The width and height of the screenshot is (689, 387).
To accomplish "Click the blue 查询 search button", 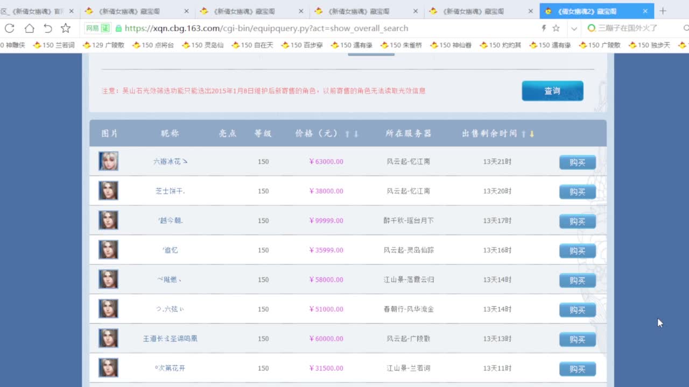I will (552, 91).
